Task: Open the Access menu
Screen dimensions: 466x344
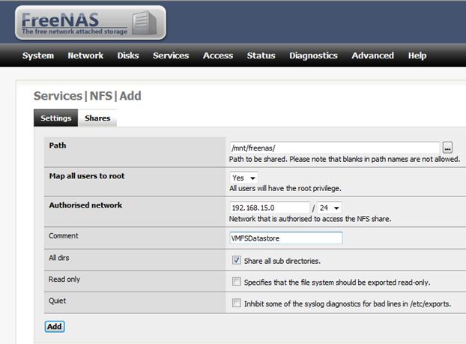Action: click(218, 55)
